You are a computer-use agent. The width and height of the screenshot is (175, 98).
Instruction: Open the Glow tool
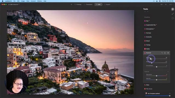147,85
